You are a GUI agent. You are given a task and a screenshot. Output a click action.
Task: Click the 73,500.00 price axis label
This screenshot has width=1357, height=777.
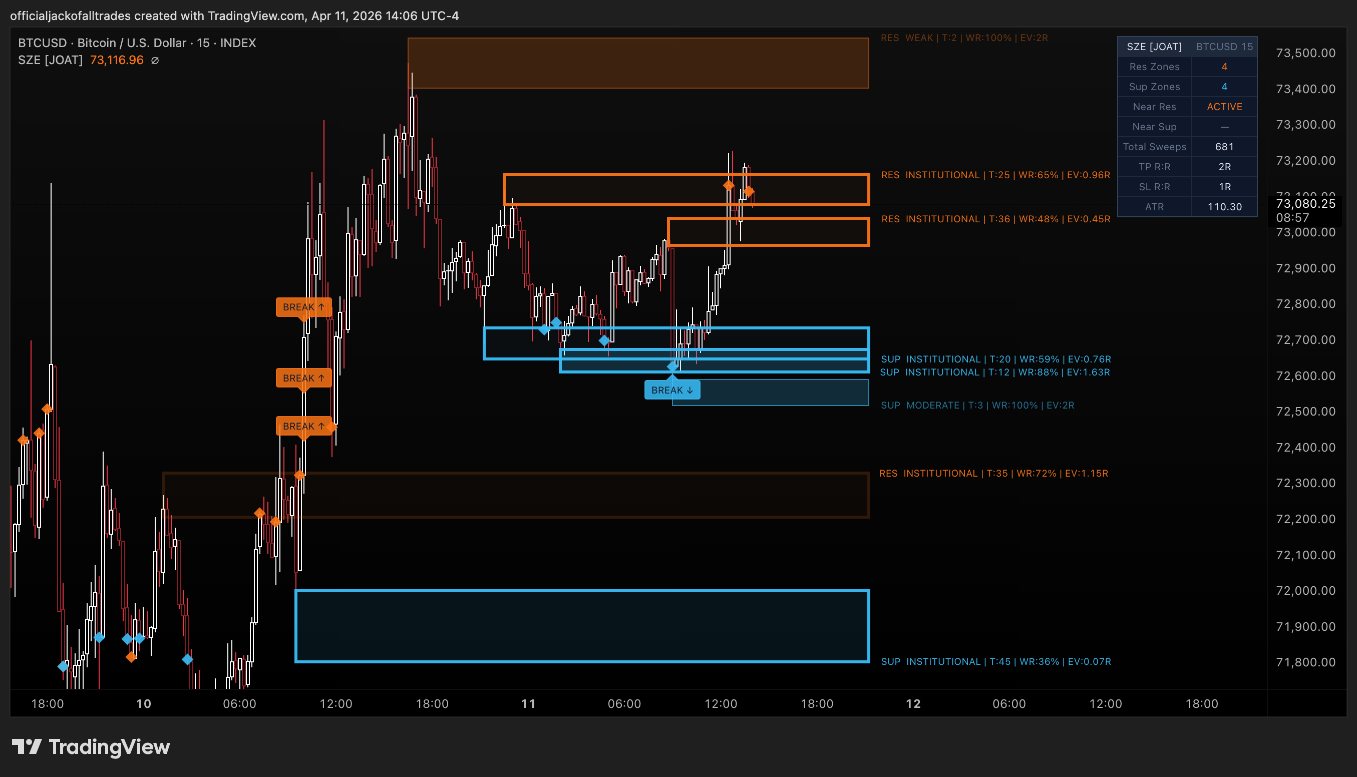click(1305, 53)
